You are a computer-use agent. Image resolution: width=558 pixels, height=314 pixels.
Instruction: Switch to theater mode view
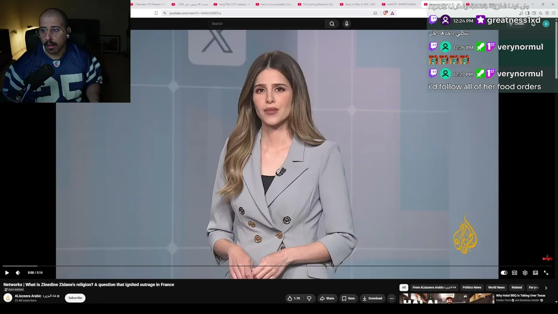point(535,273)
